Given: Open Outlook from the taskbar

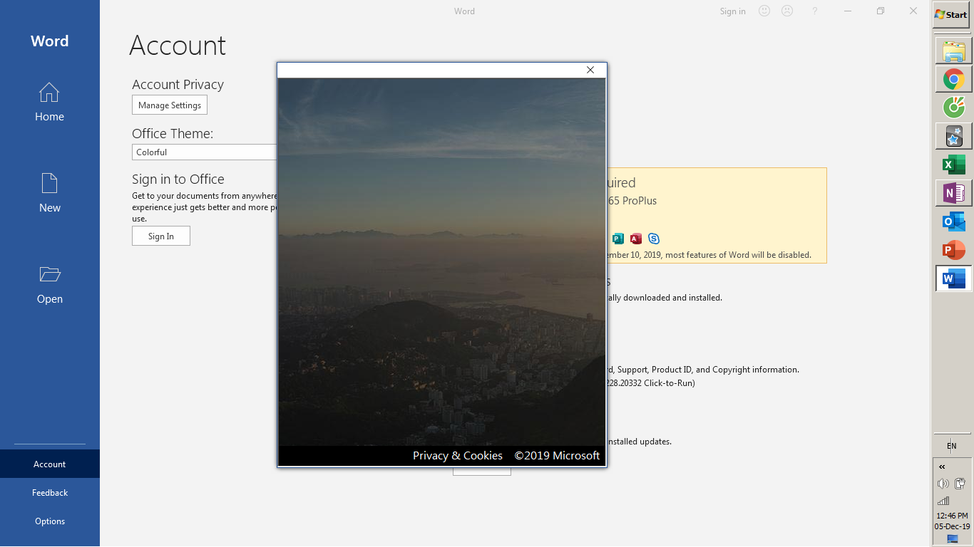Looking at the screenshot, I should [x=953, y=222].
